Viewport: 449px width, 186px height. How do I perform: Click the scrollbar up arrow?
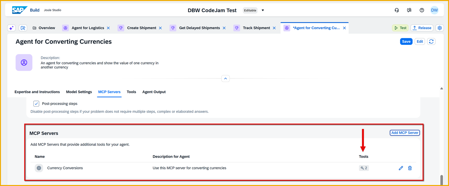tap(442, 88)
